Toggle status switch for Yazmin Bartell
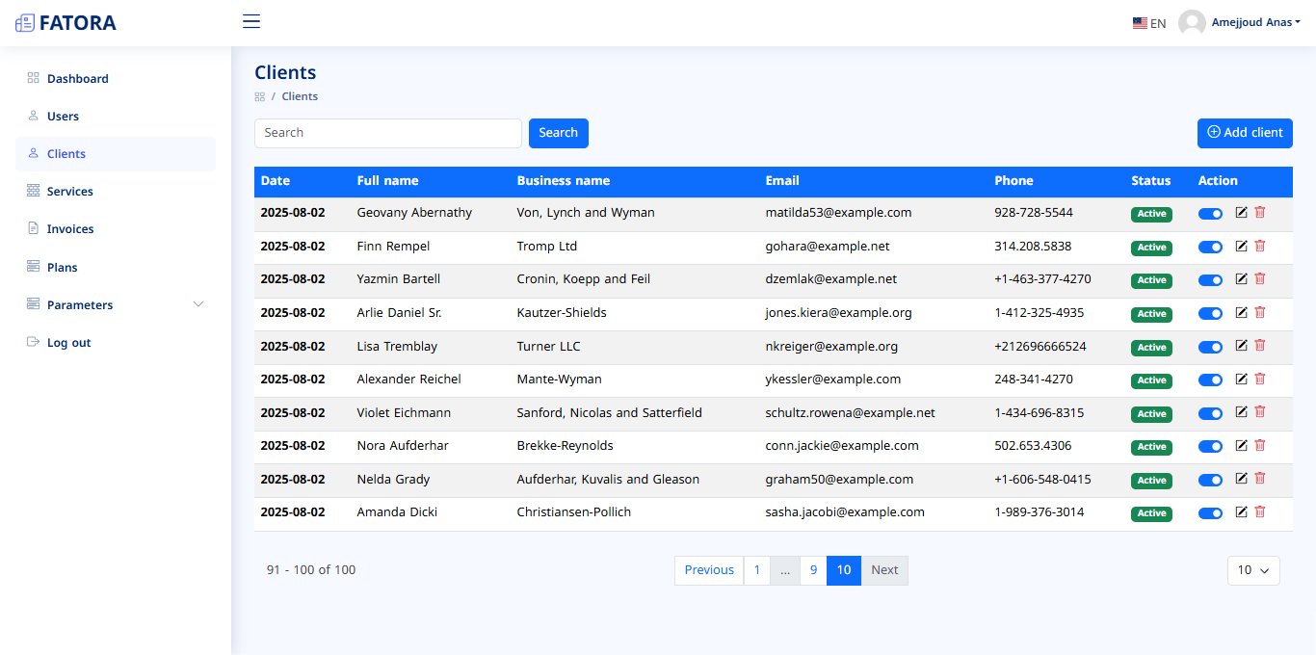Viewport: 1316px width, 655px height. coord(1210,280)
